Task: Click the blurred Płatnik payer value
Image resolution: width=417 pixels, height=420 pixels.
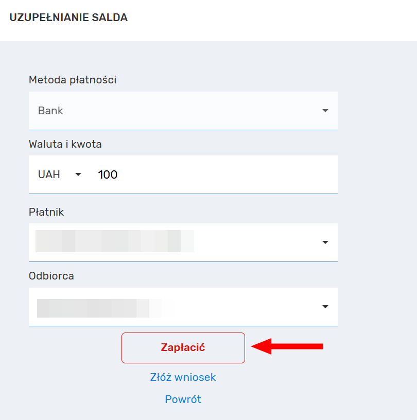Action: (114, 241)
